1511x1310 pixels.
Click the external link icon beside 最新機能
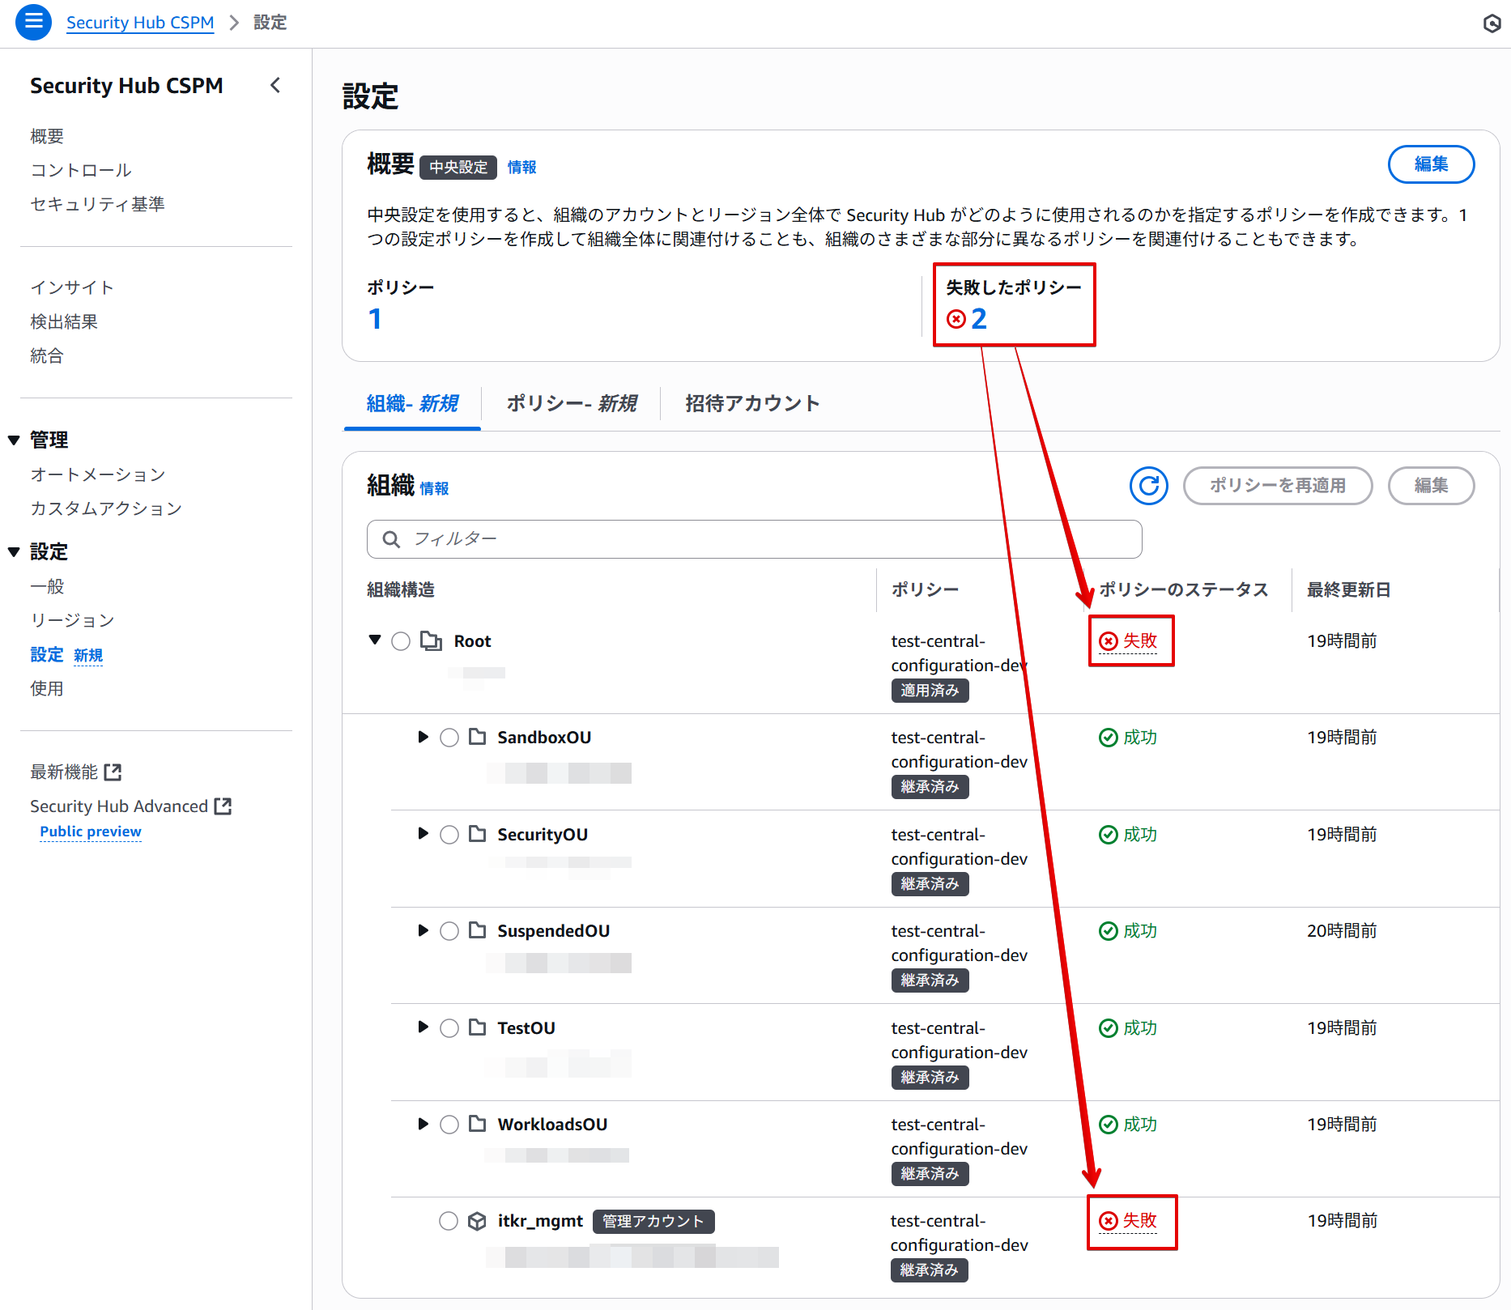[113, 772]
